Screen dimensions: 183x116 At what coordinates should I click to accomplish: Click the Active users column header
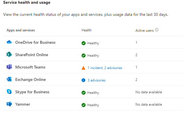click(144, 31)
